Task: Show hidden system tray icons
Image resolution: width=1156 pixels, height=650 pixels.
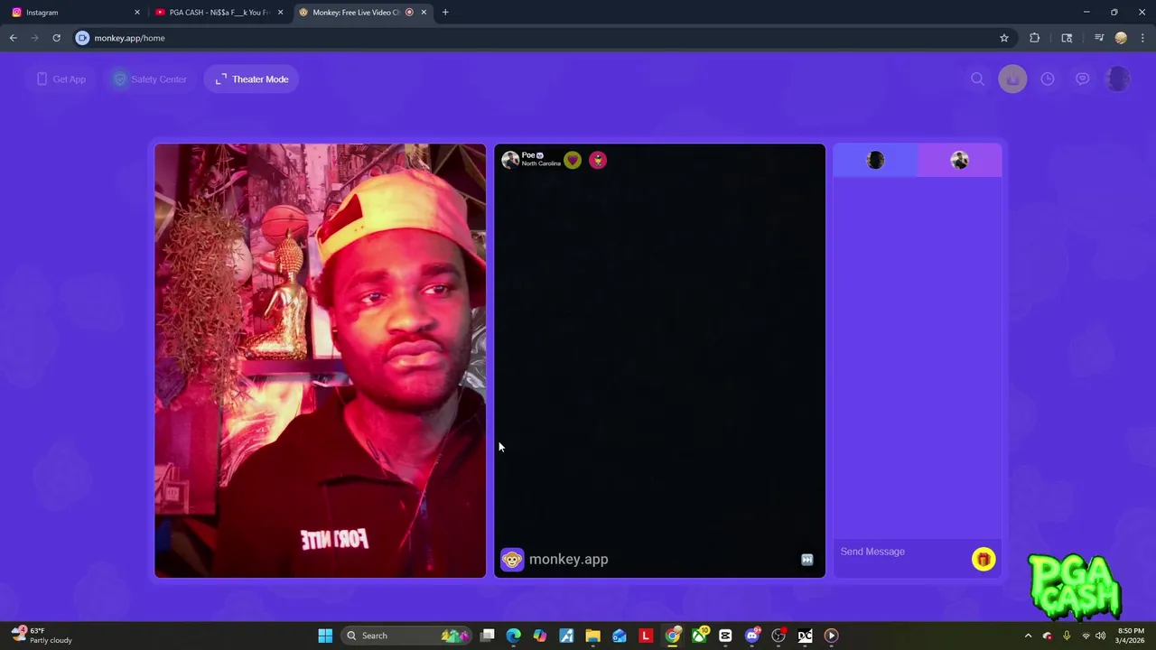Action: coord(1028,636)
